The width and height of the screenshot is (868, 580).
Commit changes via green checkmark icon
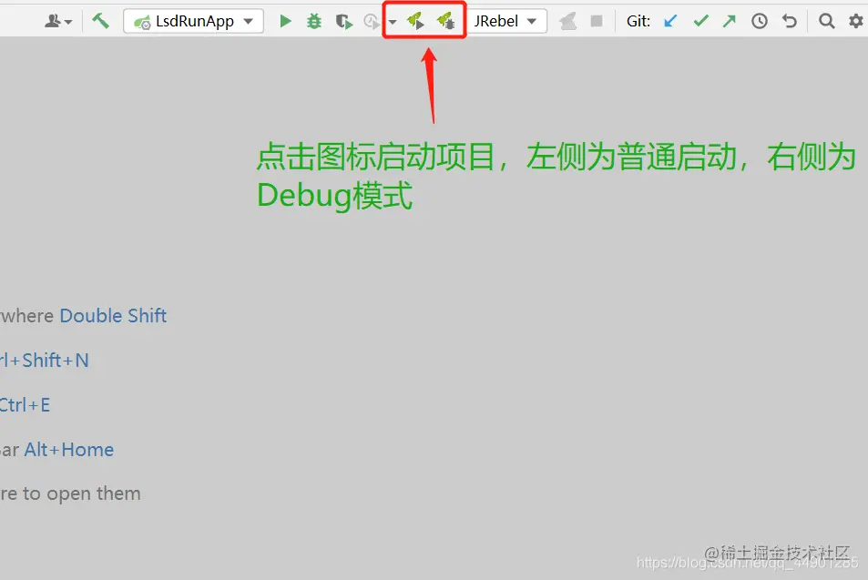[700, 20]
